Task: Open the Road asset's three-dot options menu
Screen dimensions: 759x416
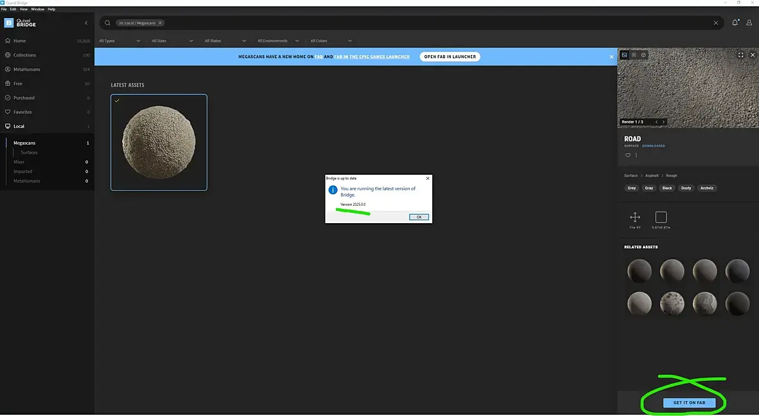Action: pyautogui.click(x=636, y=155)
